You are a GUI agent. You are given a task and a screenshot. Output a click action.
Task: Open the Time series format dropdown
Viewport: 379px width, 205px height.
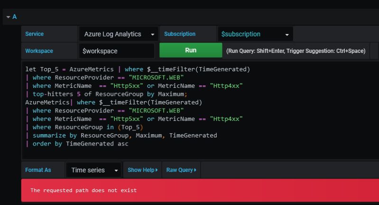tap(93, 170)
